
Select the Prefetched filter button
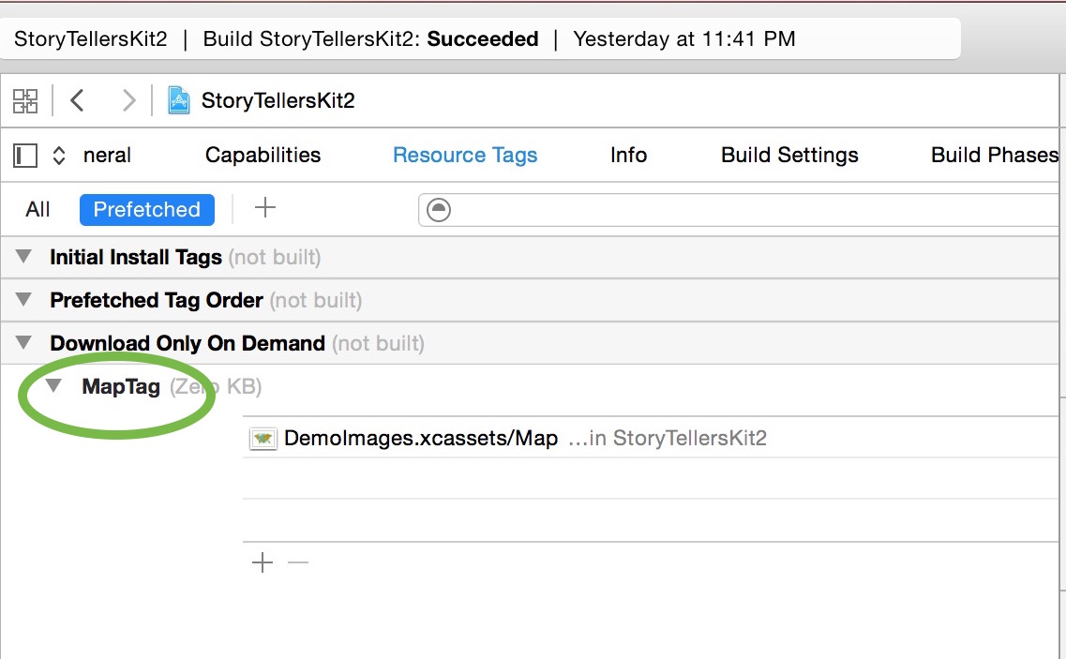[x=146, y=209]
